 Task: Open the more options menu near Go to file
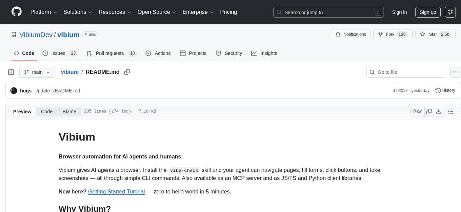pos(456,72)
